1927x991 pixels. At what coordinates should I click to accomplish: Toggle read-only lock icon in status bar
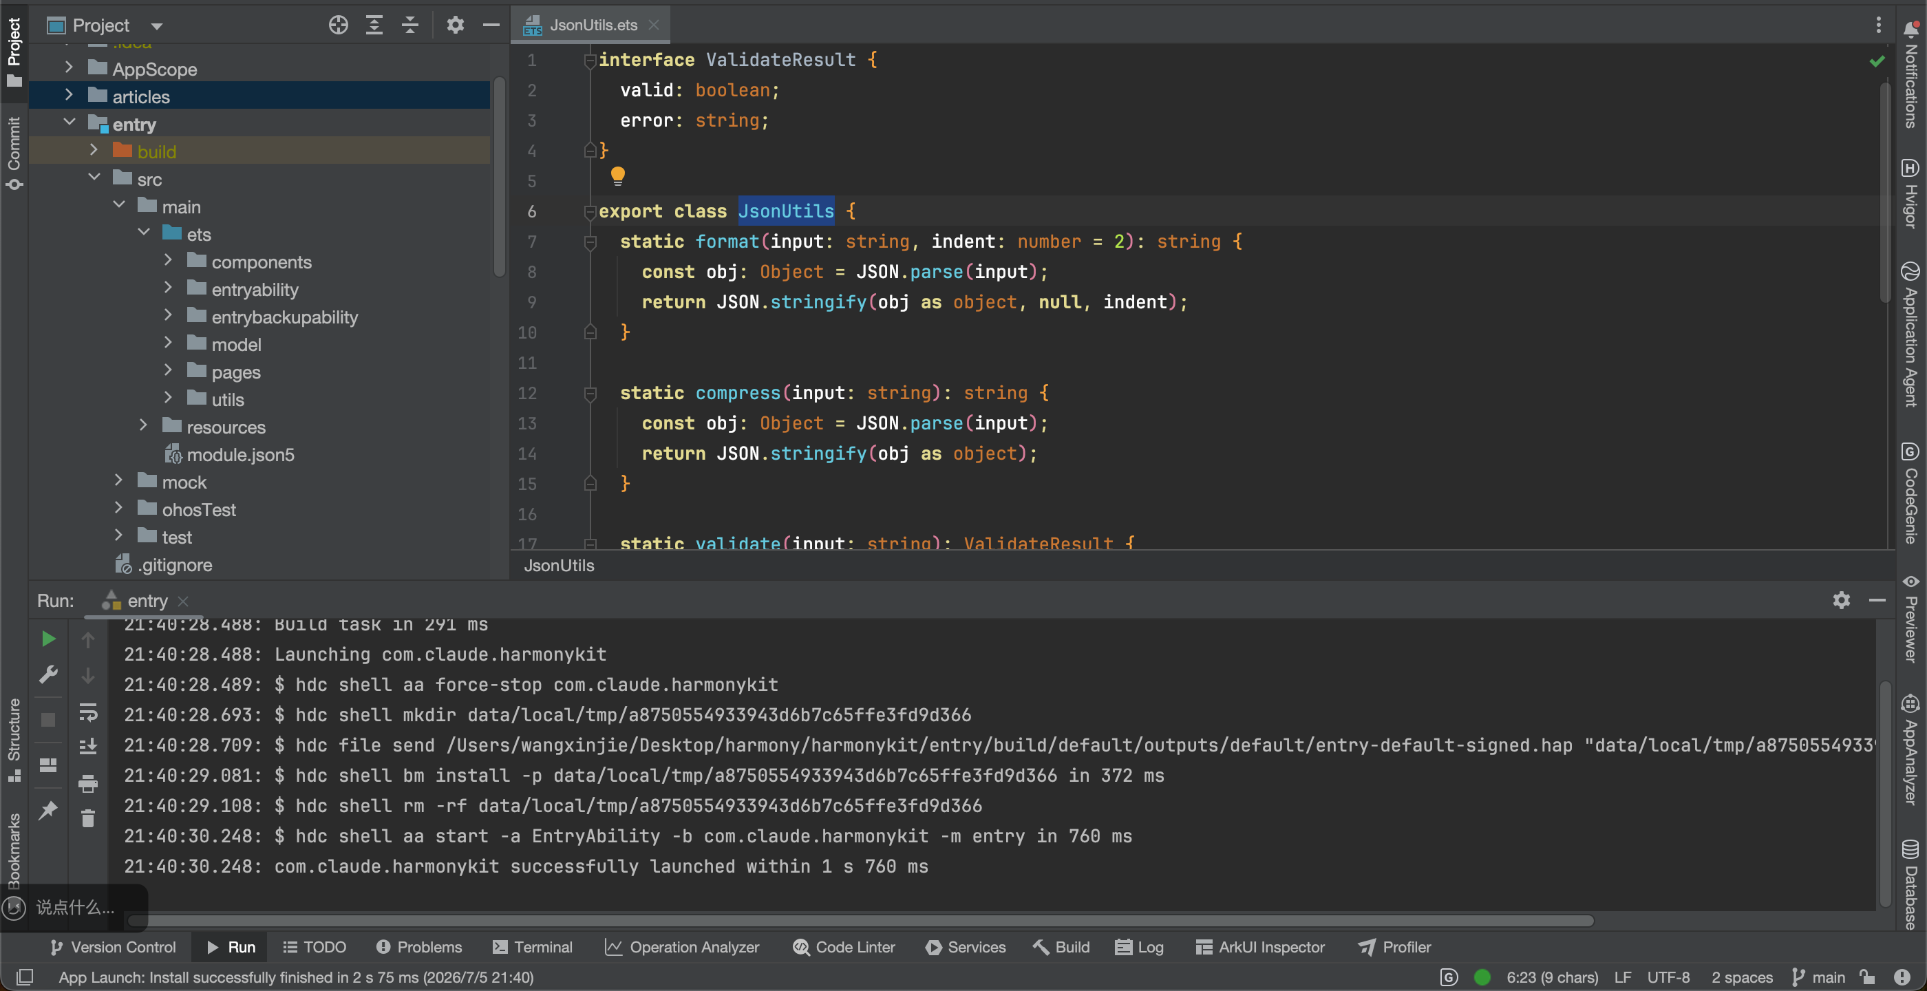tap(1868, 977)
